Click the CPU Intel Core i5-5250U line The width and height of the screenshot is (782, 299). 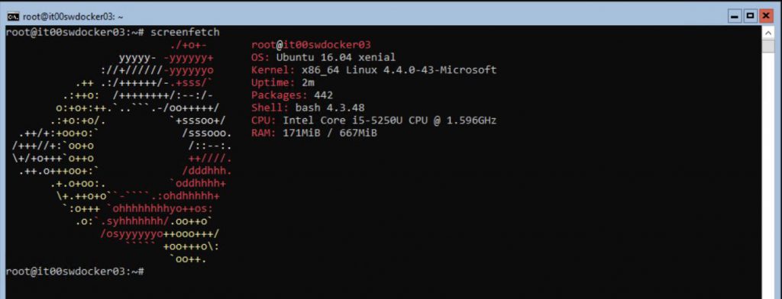(x=374, y=120)
